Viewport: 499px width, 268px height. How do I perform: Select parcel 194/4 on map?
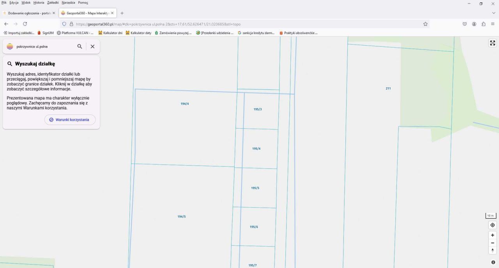tap(185, 104)
